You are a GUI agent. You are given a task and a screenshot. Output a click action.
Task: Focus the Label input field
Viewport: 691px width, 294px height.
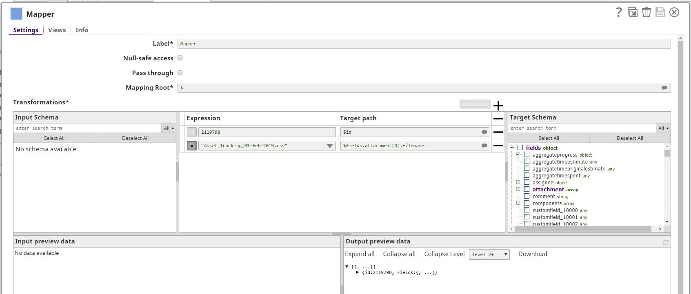tap(424, 44)
